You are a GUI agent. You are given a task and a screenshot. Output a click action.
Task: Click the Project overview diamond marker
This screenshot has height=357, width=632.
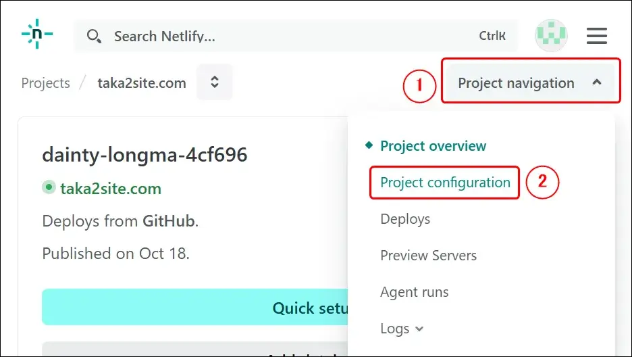[369, 145]
